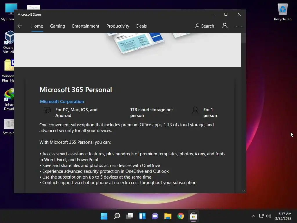The image size is (297, 223).
Task: Open the network tray icon
Action: 262,216
